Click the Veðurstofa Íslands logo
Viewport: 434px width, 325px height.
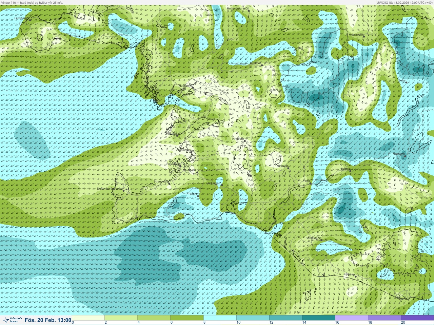click(x=12, y=320)
